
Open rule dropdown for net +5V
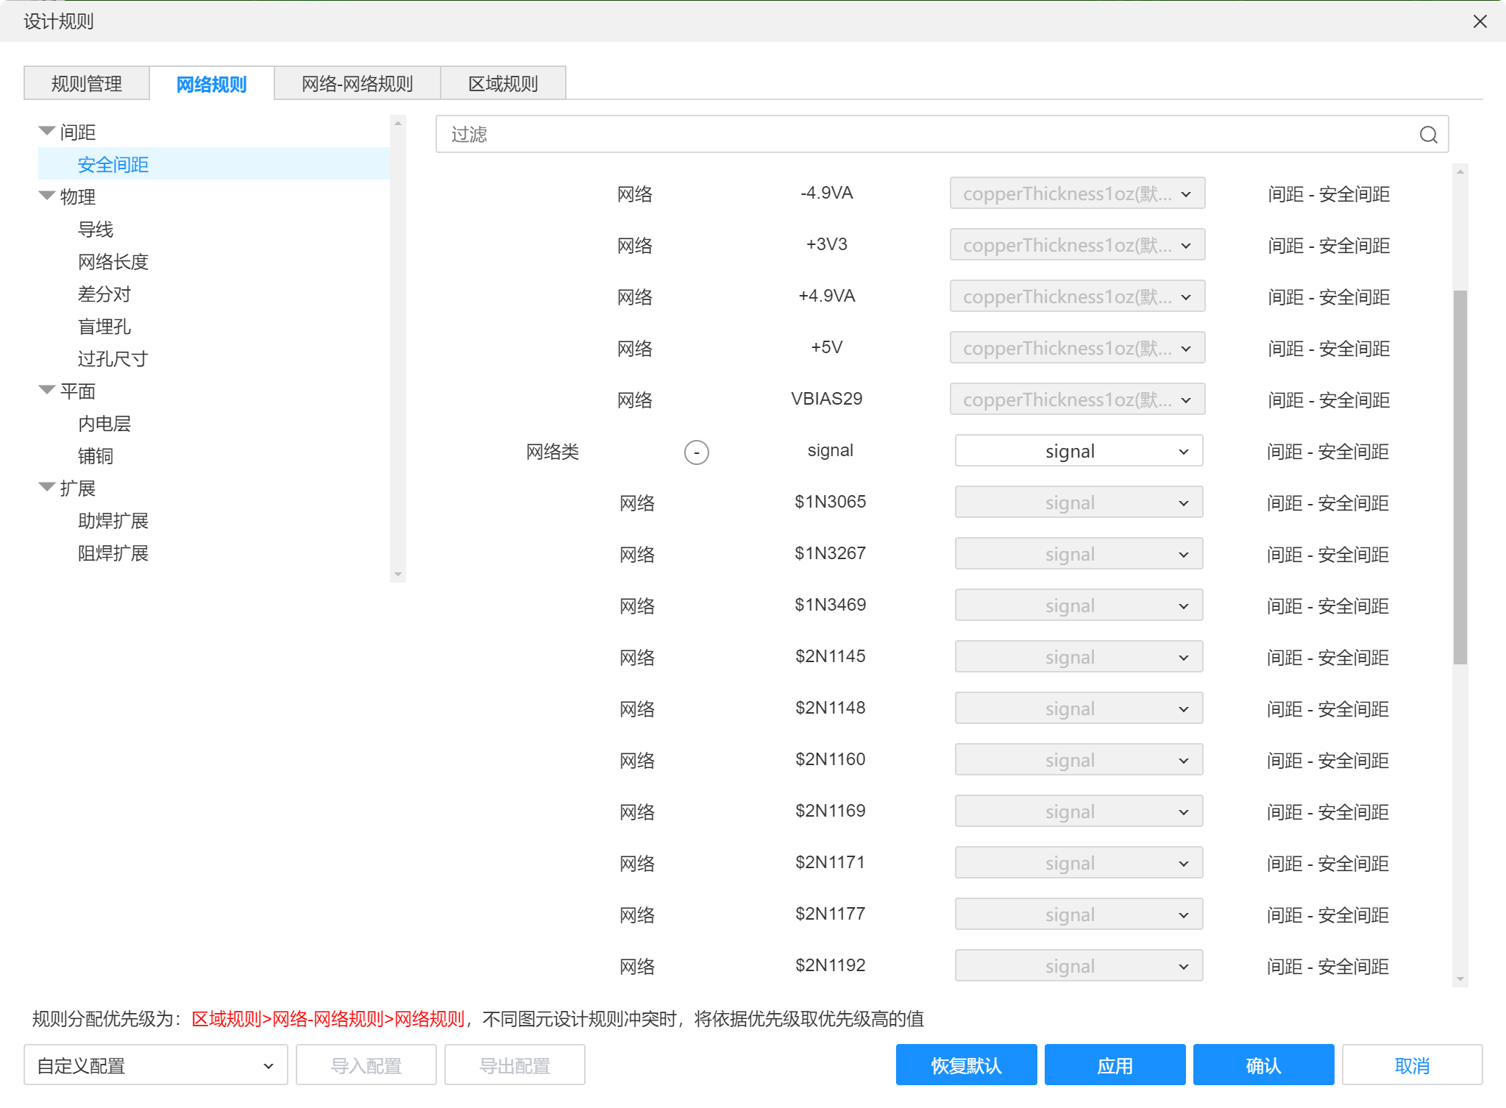(1076, 348)
